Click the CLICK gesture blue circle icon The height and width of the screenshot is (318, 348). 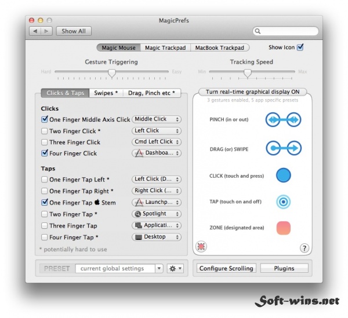(x=284, y=175)
